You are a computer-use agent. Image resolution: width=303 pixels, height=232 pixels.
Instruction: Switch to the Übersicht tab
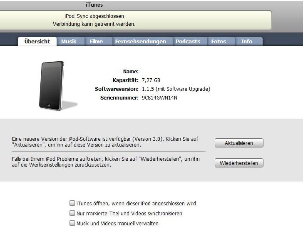pos(37,41)
